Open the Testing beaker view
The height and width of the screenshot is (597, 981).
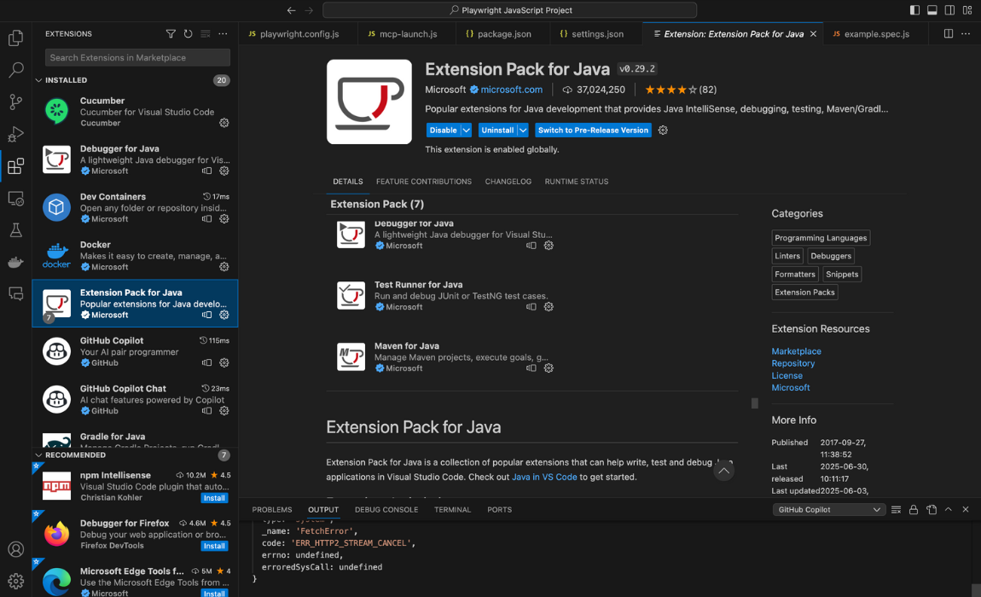[15, 230]
